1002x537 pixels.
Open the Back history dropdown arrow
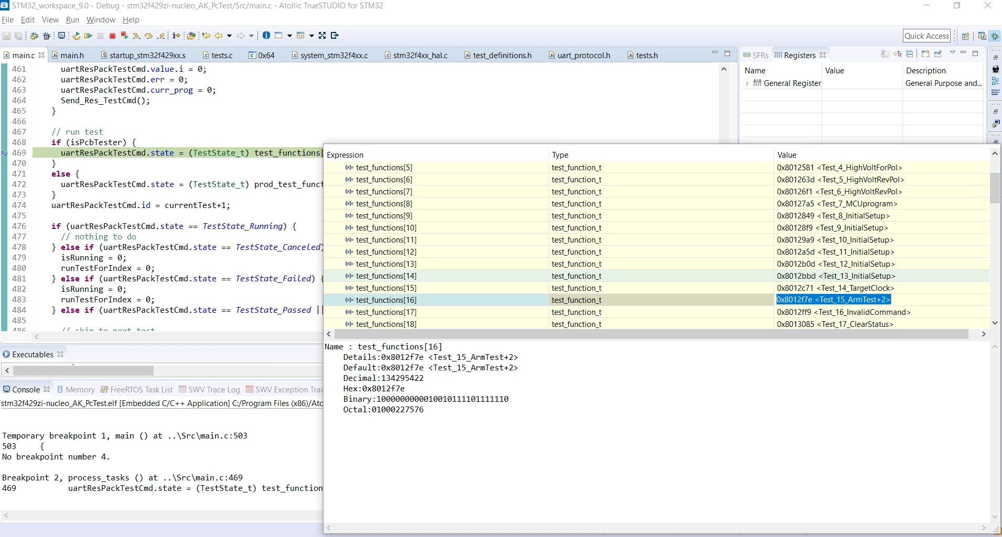[229, 36]
